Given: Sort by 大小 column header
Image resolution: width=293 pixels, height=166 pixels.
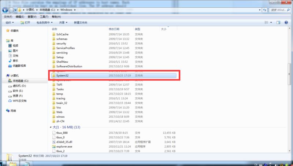Looking at the screenshot, I should click(164, 29).
